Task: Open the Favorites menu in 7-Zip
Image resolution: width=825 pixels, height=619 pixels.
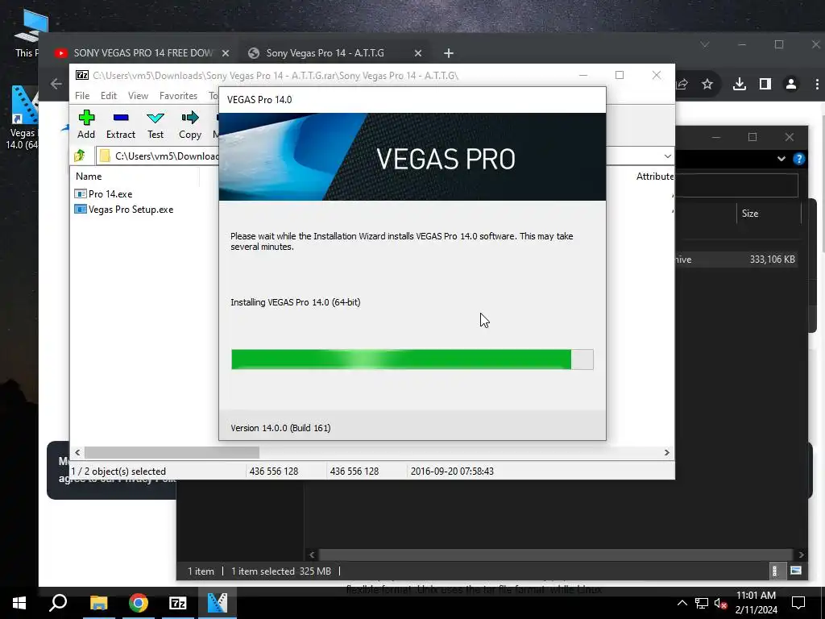Action: pyautogui.click(x=178, y=96)
